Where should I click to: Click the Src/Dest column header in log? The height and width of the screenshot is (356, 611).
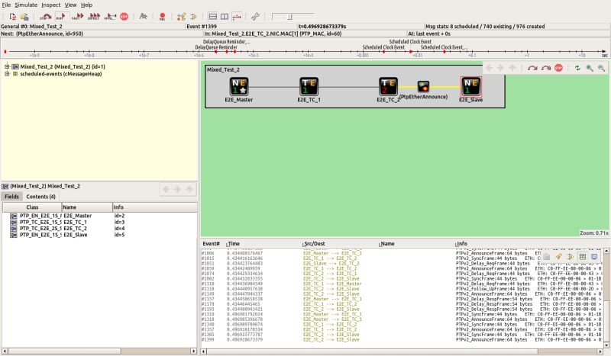coord(314,243)
